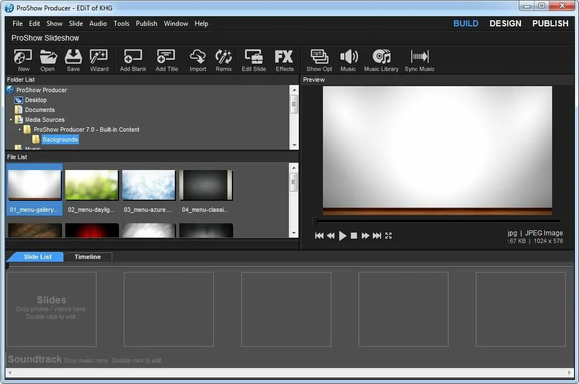Collapse ProShow Producer 7.0 Built-In Content node
The width and height of the screenshot is (579, 384).
[20, 129]
